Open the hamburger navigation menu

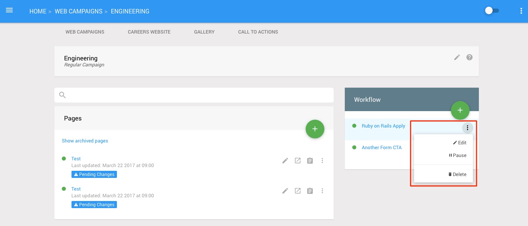tap(9, 10)
